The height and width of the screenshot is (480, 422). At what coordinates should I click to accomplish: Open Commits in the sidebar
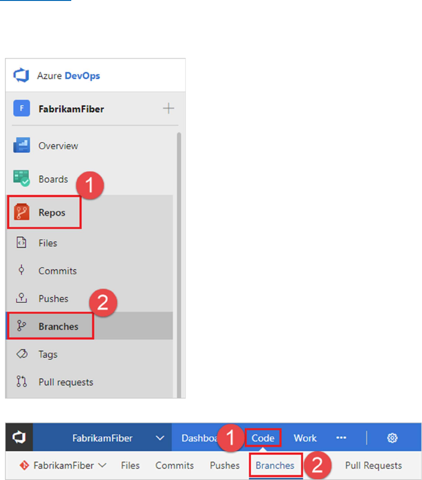[x=57, y=271]
